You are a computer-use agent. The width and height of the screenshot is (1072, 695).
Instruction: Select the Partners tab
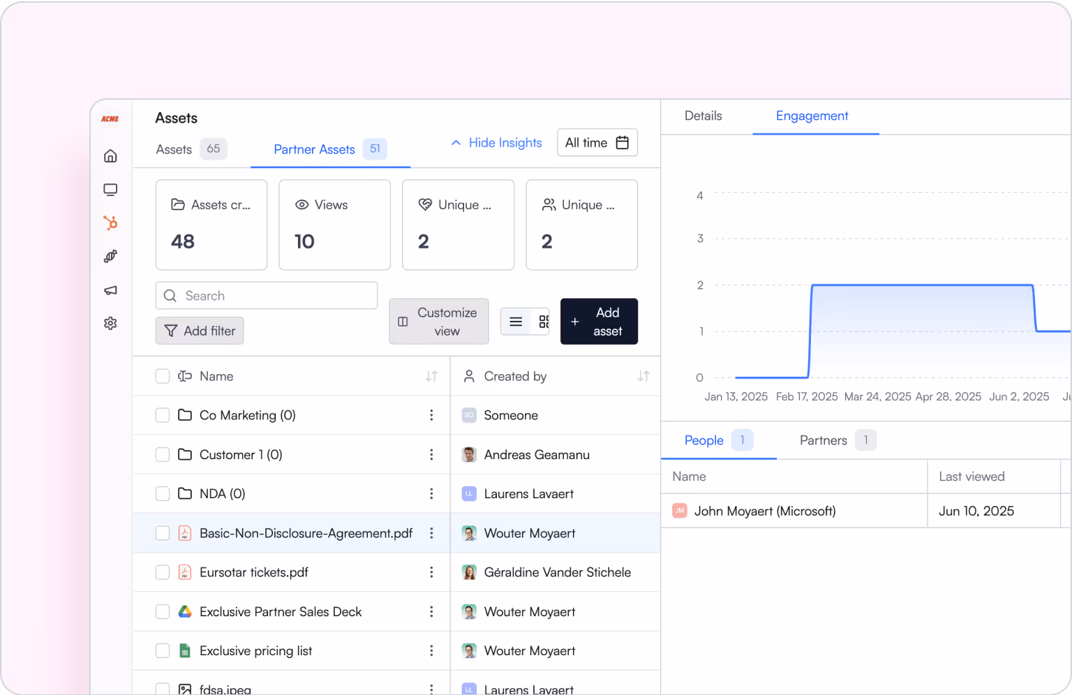click(837, 440)
